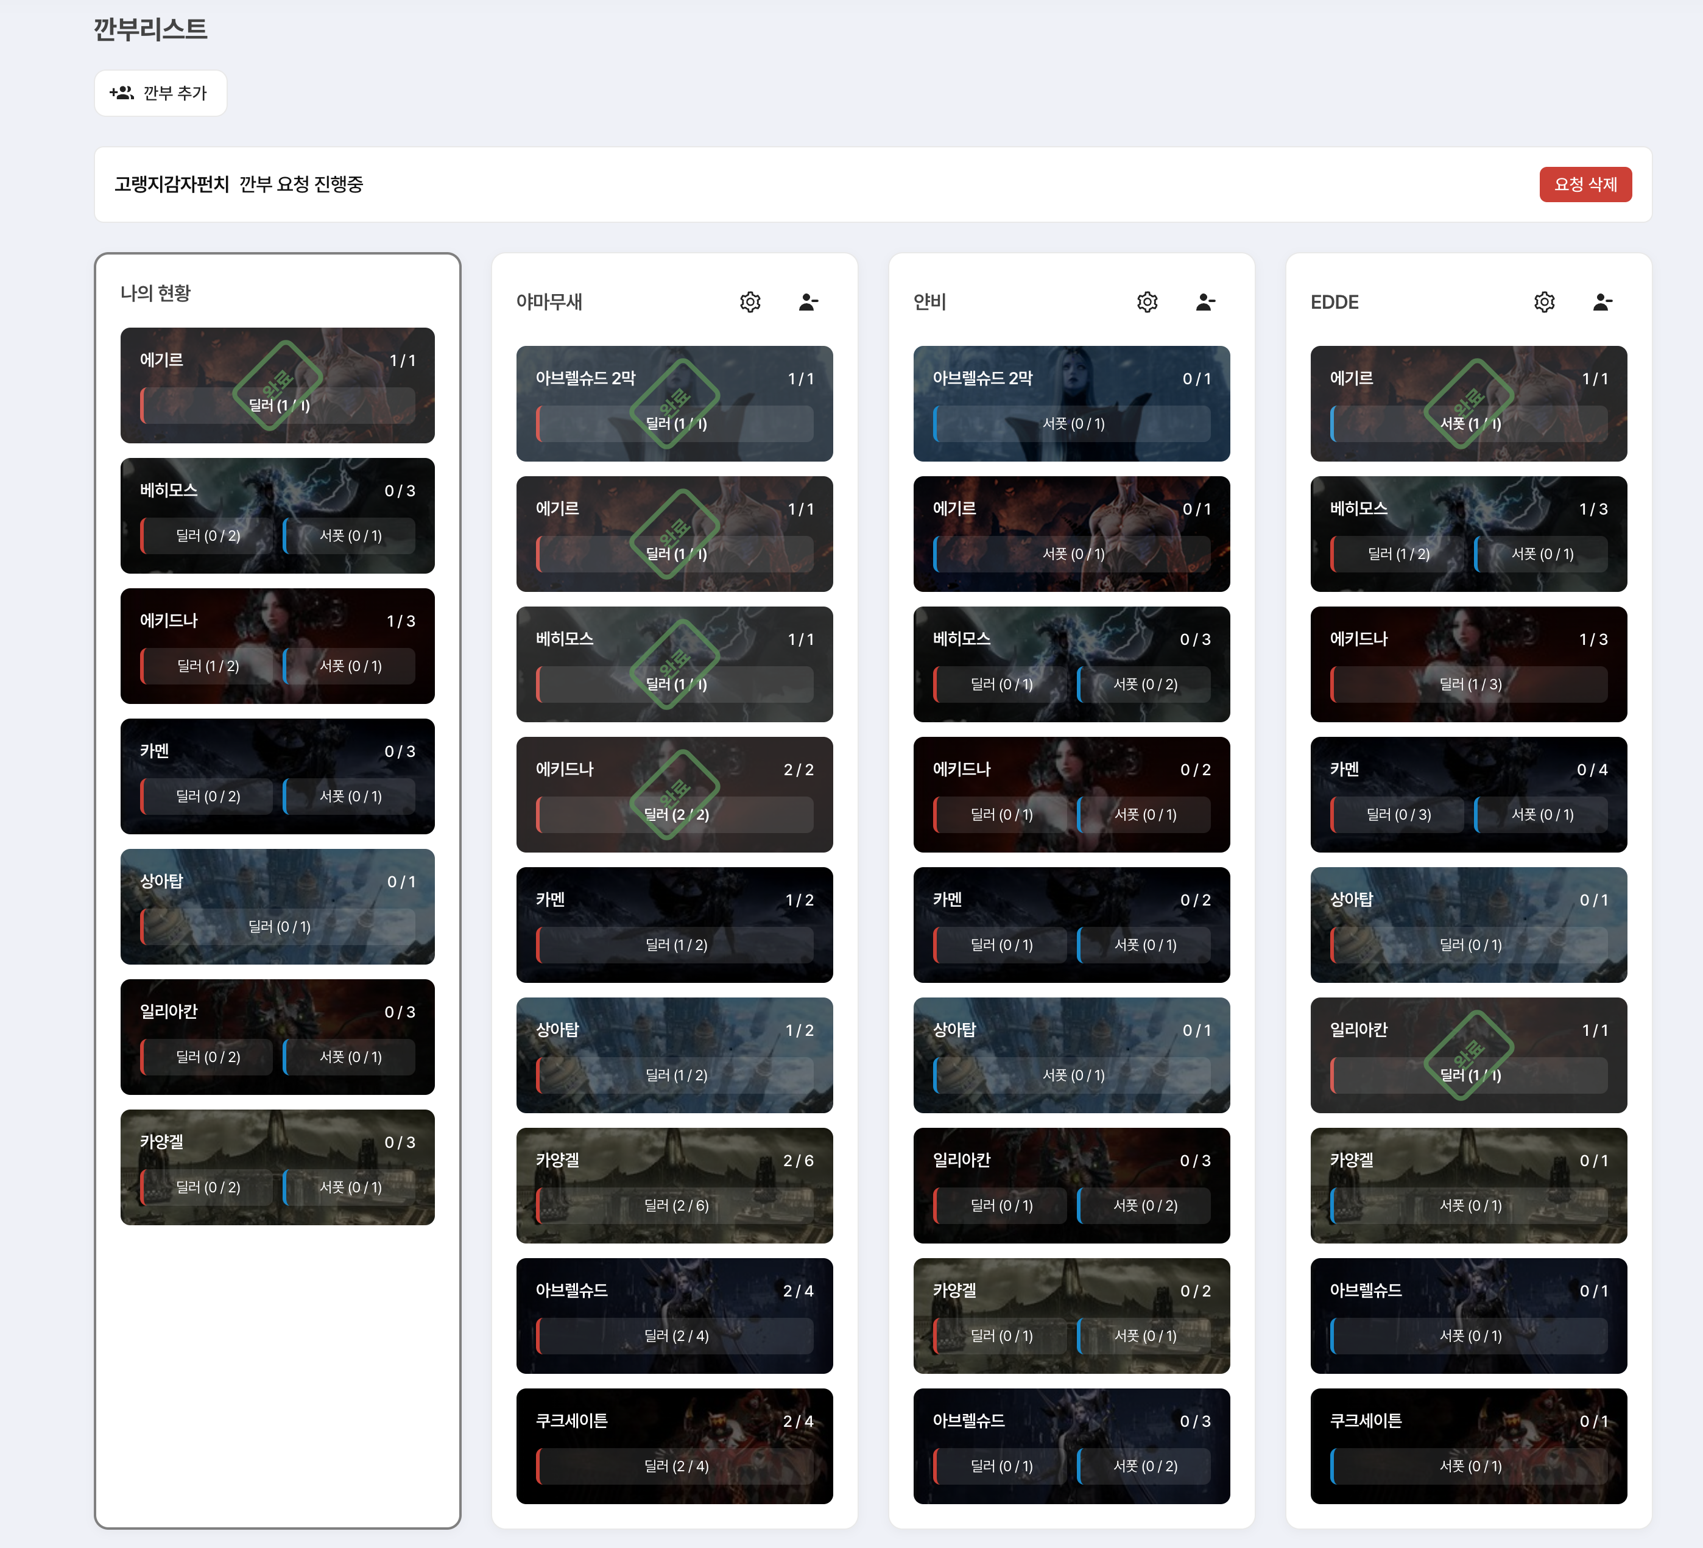Click remove-friend icon for EDDE
The height and width of the screenshot is (1548, 1703).
(x=1603, y=301)
